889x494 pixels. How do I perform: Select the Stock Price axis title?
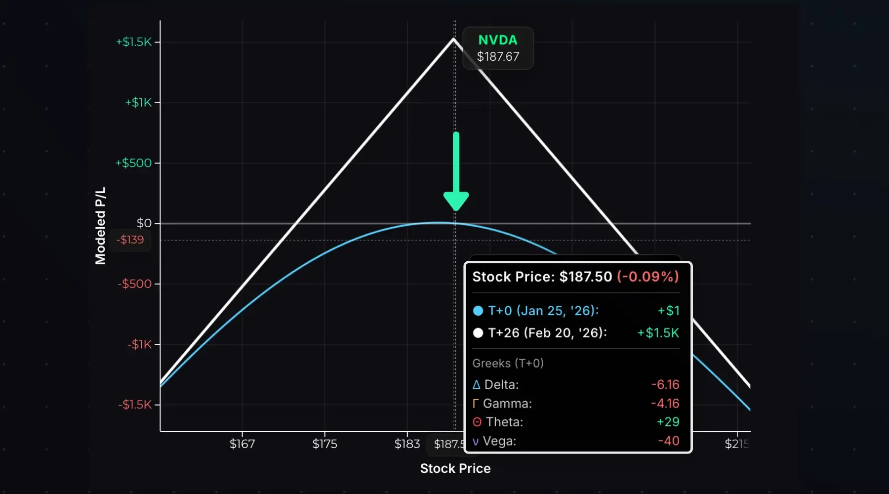455,468
